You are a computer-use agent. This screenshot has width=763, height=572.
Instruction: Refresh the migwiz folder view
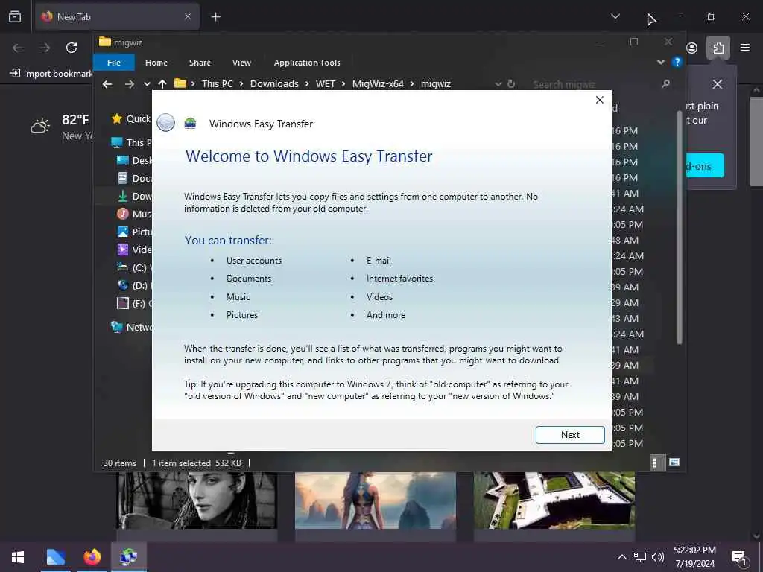(x=511, y=83)
